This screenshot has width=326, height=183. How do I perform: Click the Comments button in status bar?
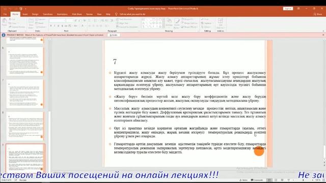pyautogui.click(x=257, y=180)
